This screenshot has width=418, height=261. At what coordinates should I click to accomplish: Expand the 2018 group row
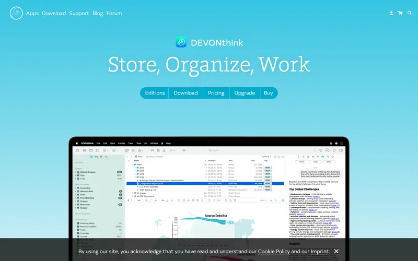[x=135, y=174]
